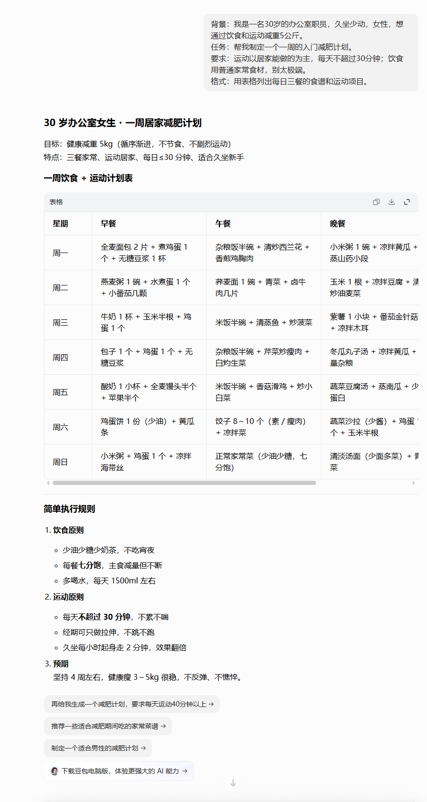Viewport: 427px width, 802px height.
Task: Click the 表格 label above the table
Action: point(56,202)
